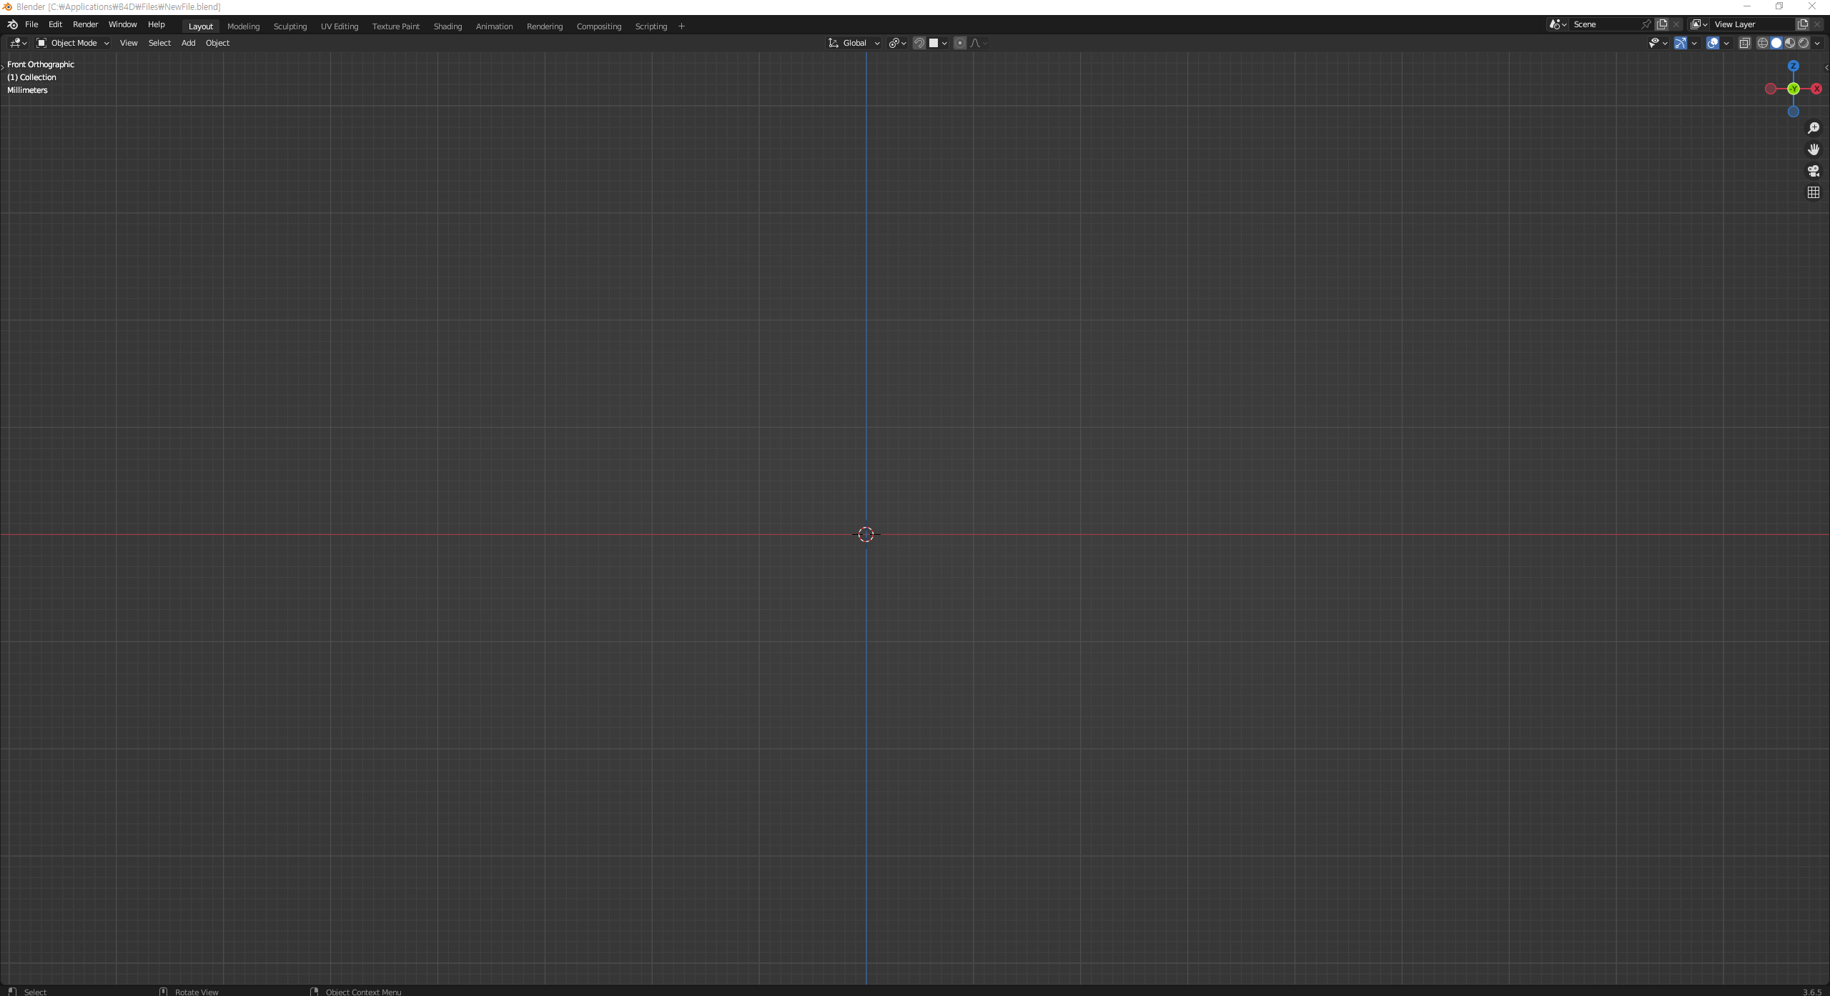
Task: Open the editor type selector icon
Action: click(x=18, y=43)
